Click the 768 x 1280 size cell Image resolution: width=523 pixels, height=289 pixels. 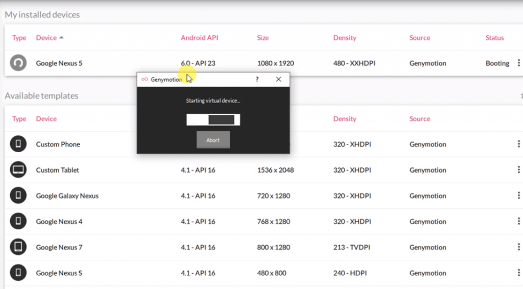274,221
